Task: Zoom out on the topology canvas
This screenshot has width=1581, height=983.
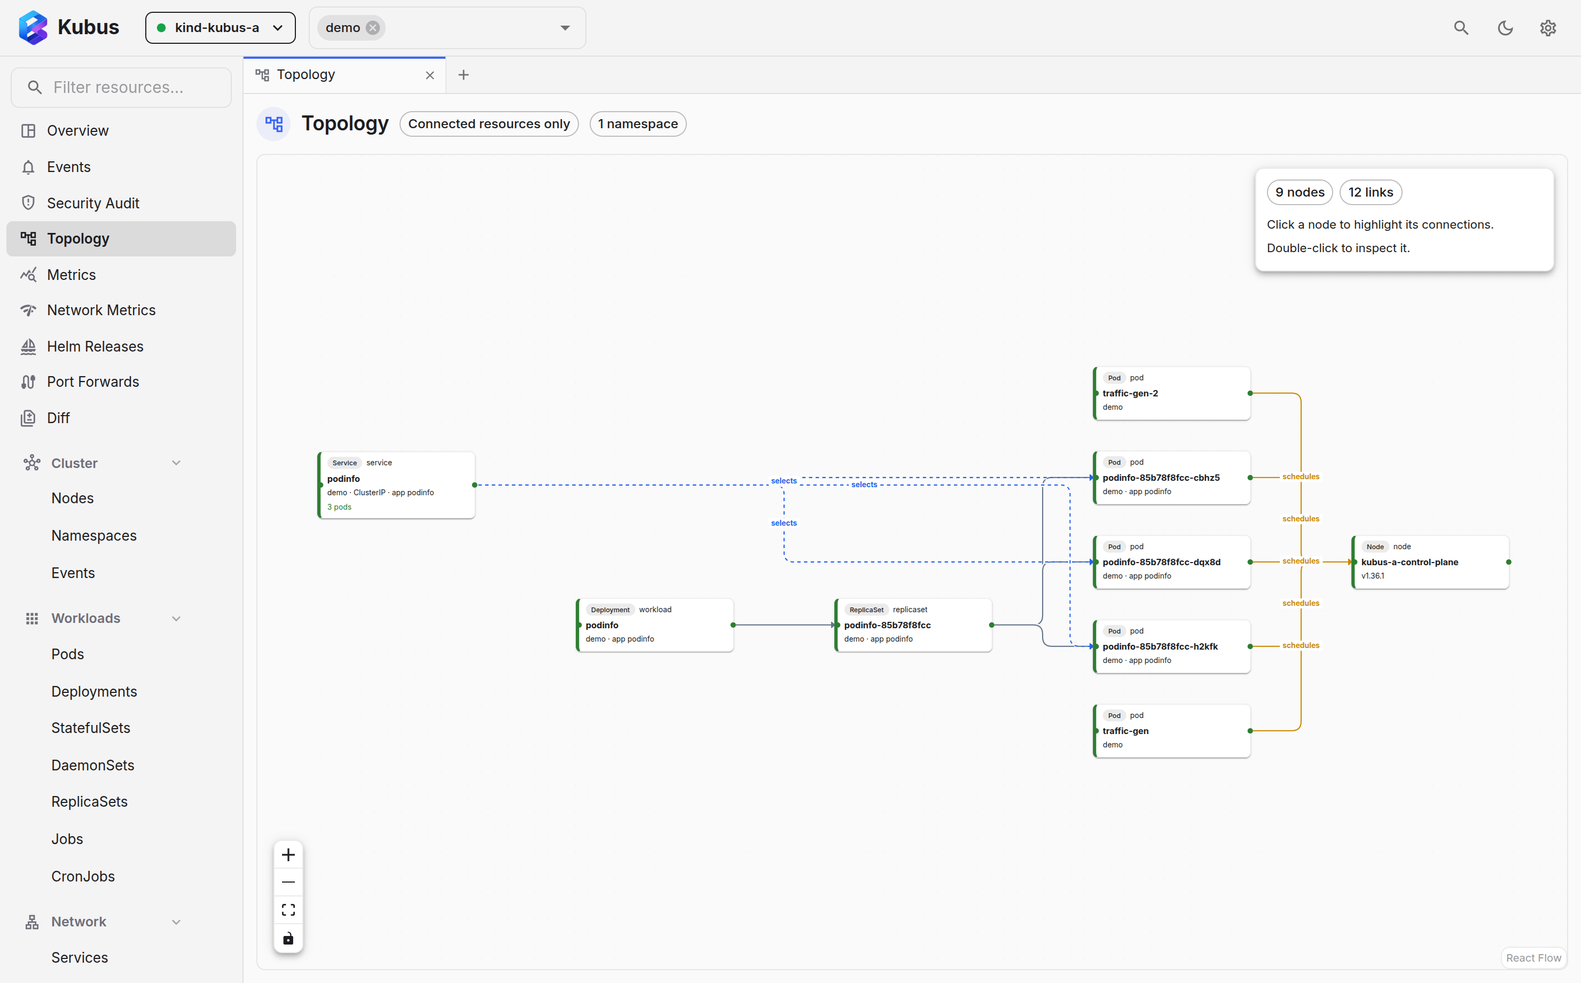Action: pyautogui.click(x=288, y=882)
